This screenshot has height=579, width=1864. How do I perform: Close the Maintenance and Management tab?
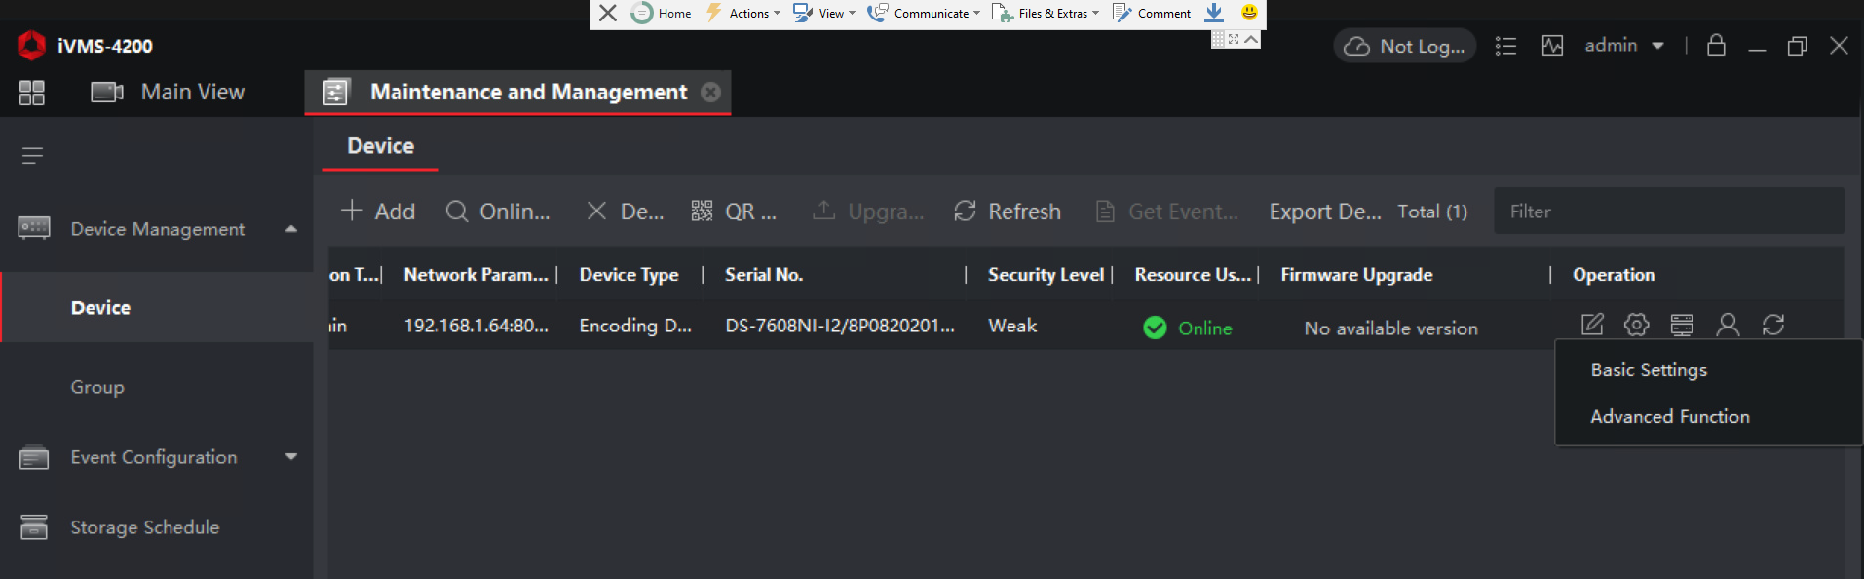point(711,92)
